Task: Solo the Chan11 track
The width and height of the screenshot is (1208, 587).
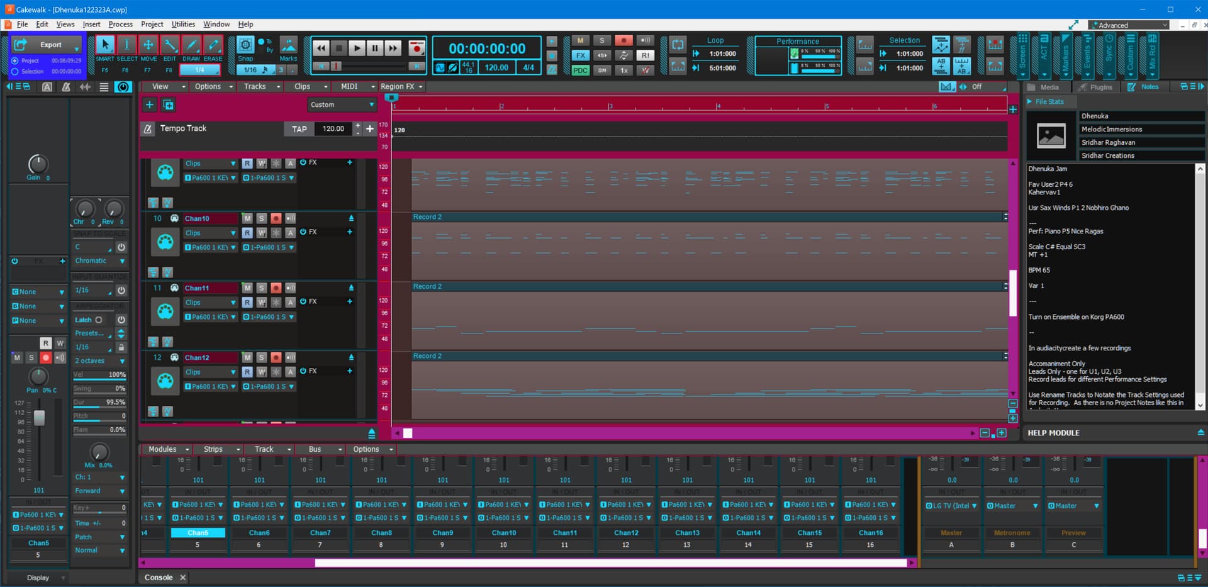Action: pos(262,288)
